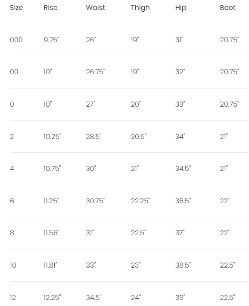Click the 11.56" rise value

[x=51, y=233]
